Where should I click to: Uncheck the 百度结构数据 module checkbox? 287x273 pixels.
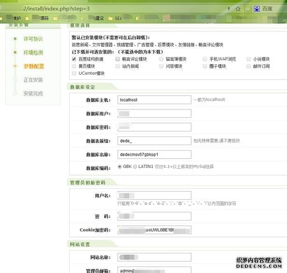[74, 59]
